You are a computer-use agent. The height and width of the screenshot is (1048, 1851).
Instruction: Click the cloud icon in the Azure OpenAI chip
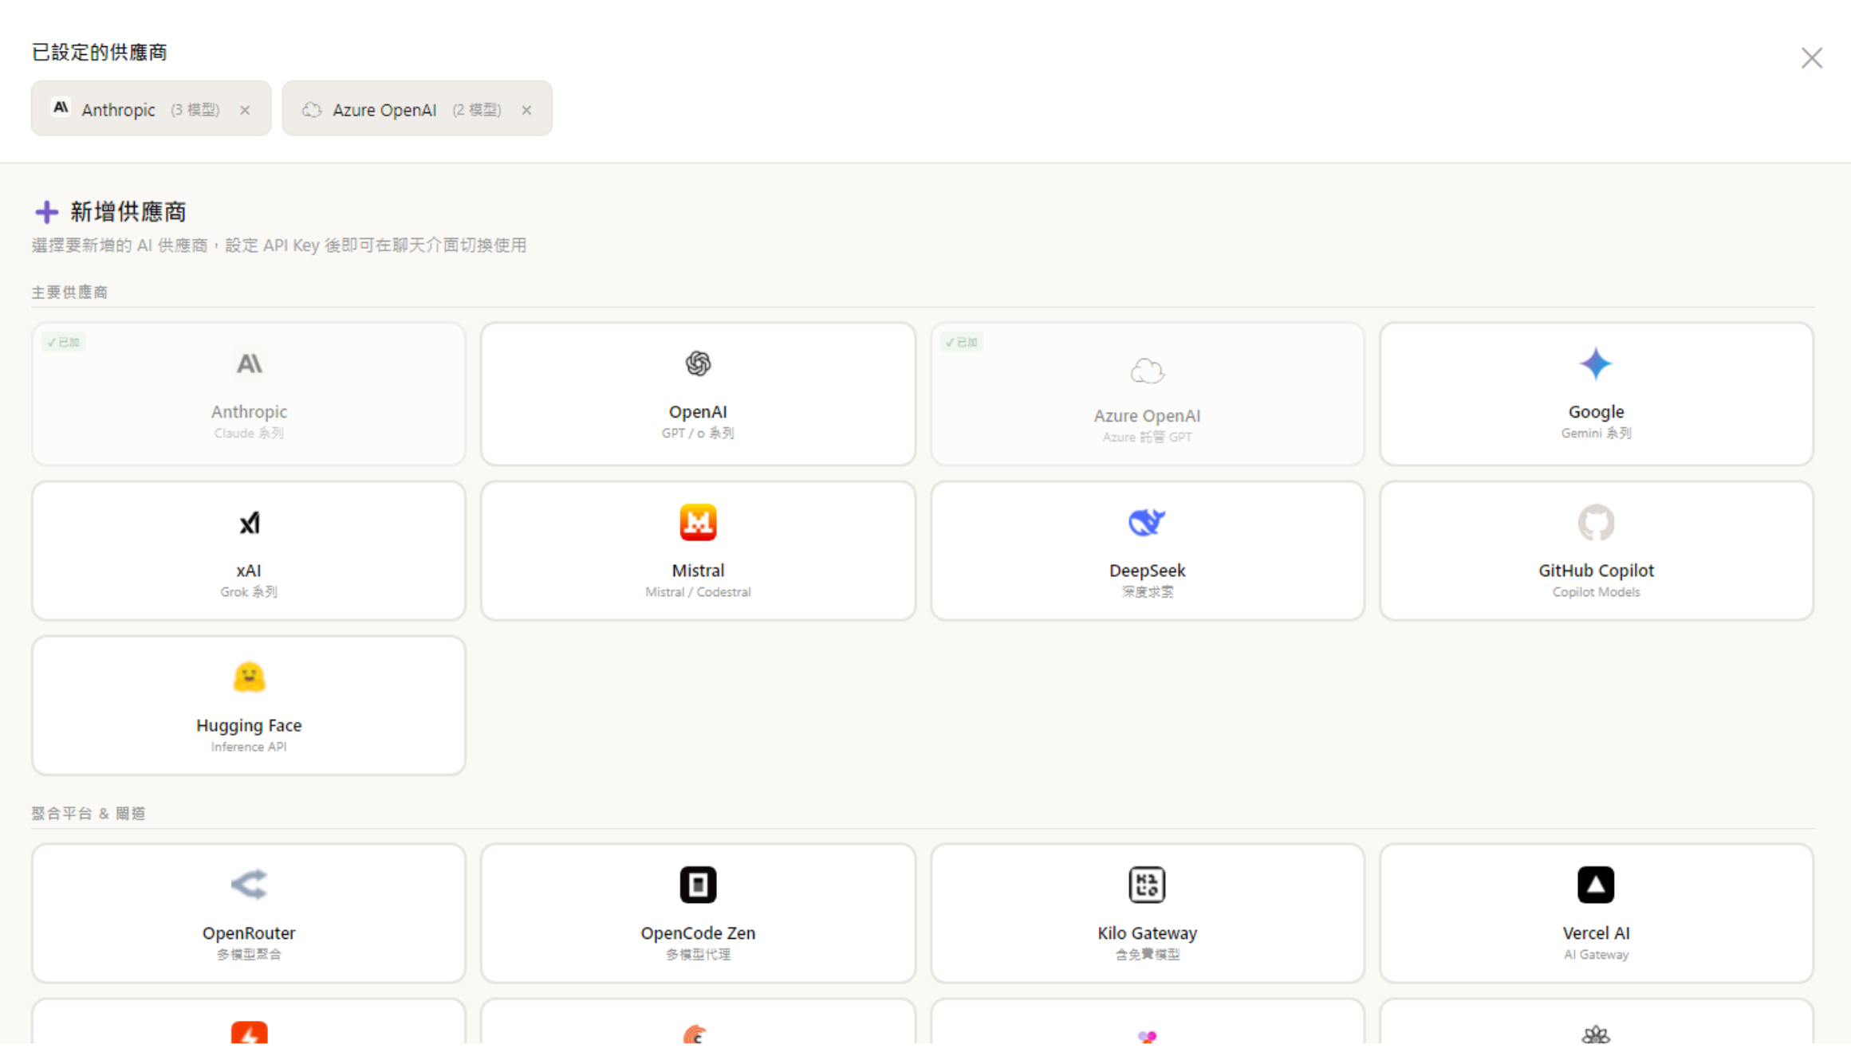click(312, 109)
